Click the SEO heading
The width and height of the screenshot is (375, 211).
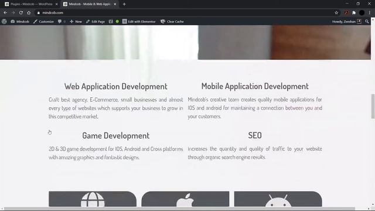[255, 135]
